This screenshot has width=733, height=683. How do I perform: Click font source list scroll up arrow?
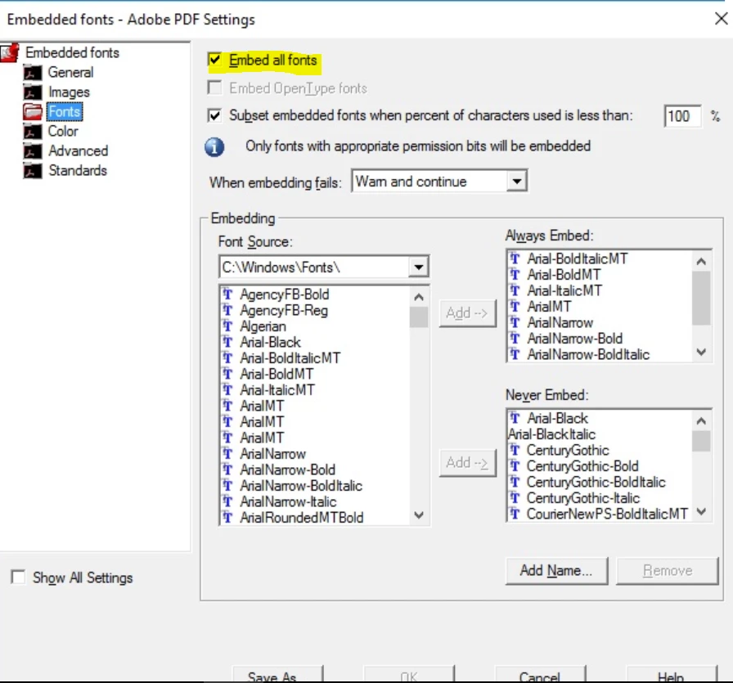pos(419,296)
